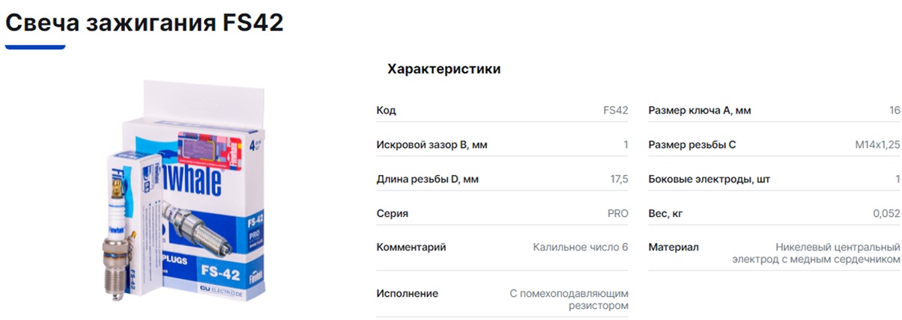Click the PRO series value
902x320 pixels.
pos(617,214)
